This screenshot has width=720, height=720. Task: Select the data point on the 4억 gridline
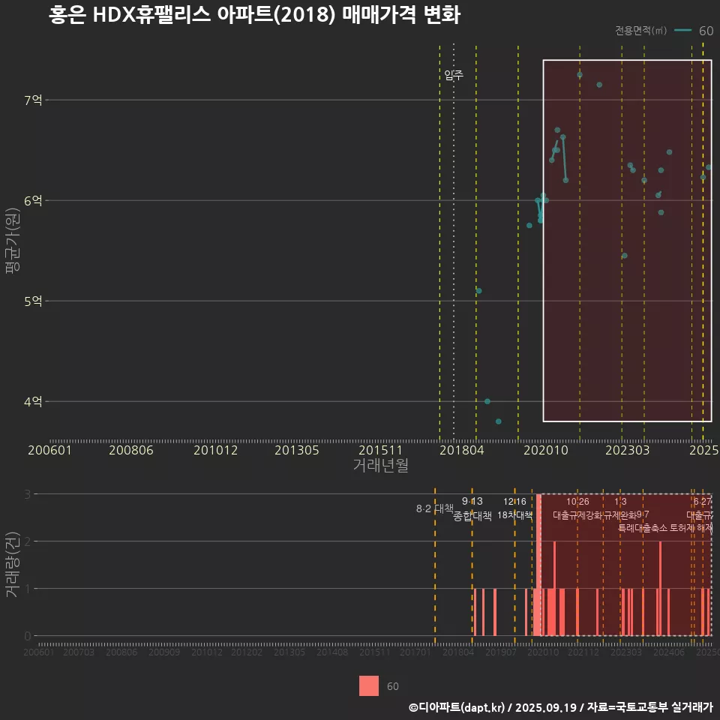pos(487,401)
